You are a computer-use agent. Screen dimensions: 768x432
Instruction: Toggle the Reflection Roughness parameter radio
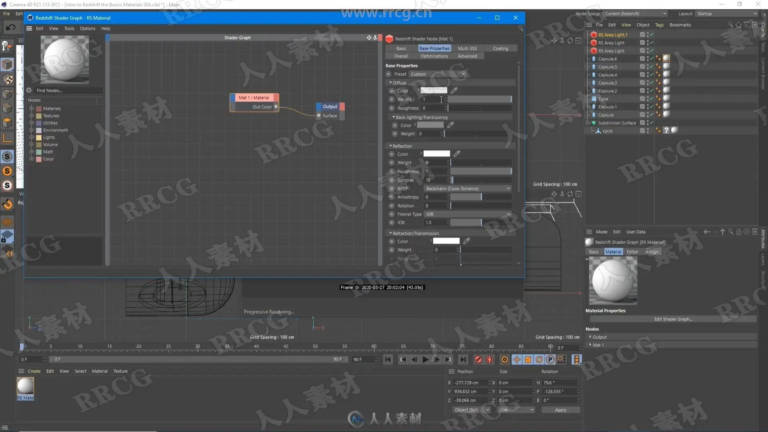(392, 171)
